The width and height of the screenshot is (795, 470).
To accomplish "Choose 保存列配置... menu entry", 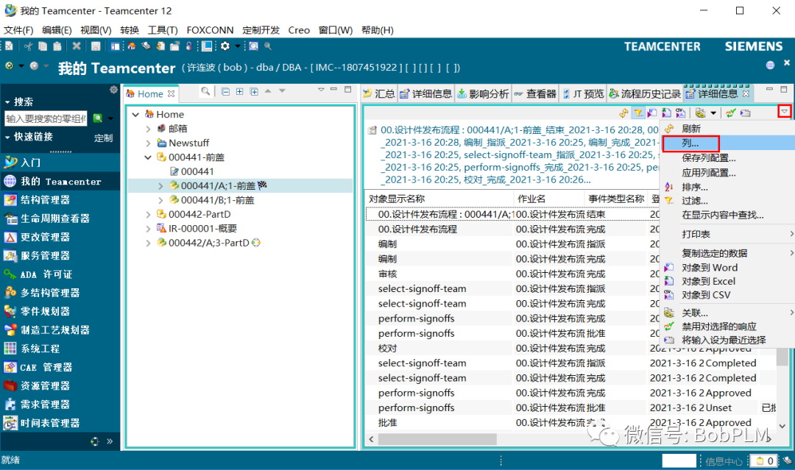I will 728,158.
